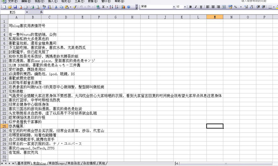
Task: Open the 工具 (Tools) menu
Action: coord(79,1)
